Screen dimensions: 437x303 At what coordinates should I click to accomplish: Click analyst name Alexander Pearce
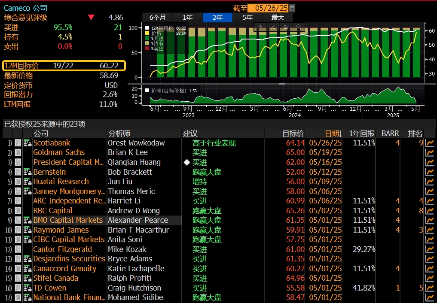click(138, 220)
